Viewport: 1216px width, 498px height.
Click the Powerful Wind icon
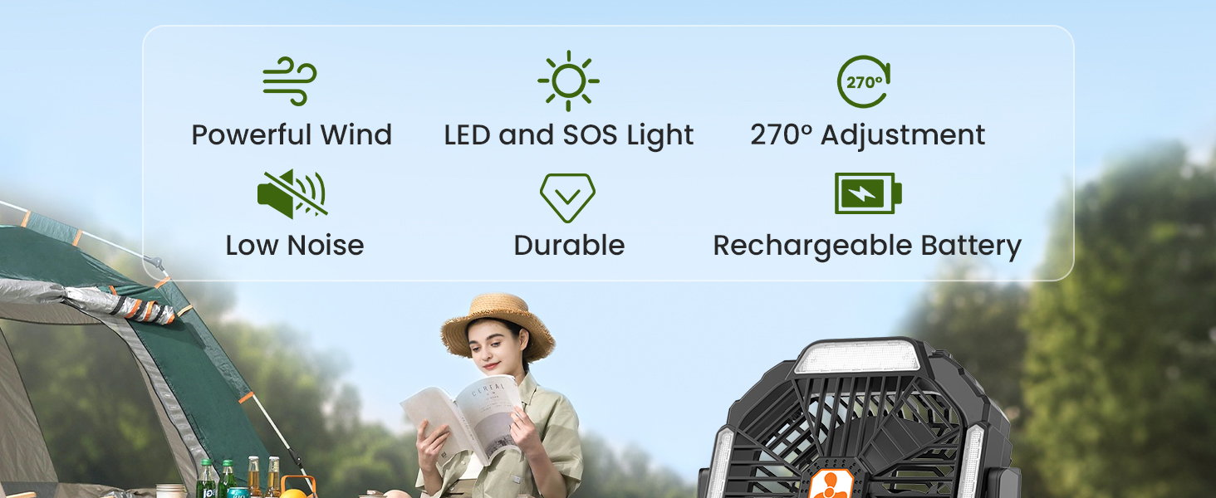(290, 81)
